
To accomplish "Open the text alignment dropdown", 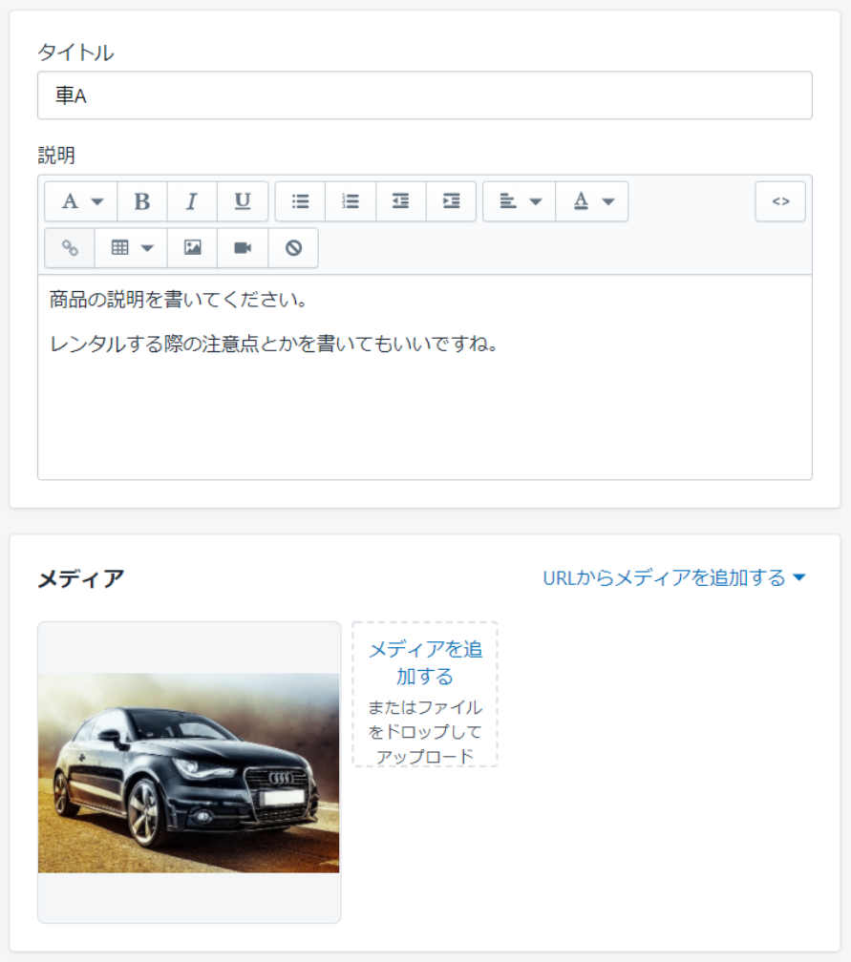I will [x=520, y=201].
